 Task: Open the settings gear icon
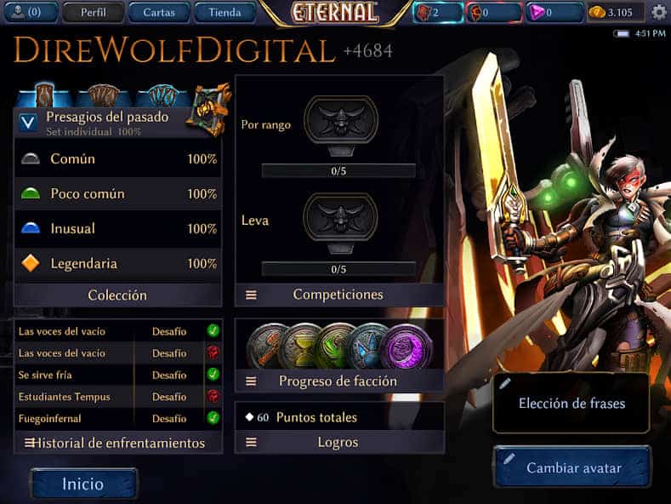pos(658,12)
